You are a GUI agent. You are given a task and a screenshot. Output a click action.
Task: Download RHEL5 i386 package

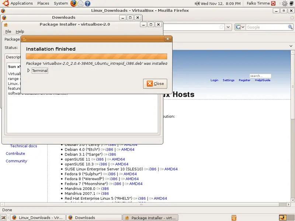pos(142,199)
